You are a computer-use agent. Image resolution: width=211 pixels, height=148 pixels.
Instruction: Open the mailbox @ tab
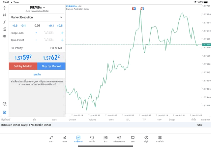[x=119, y=139]
